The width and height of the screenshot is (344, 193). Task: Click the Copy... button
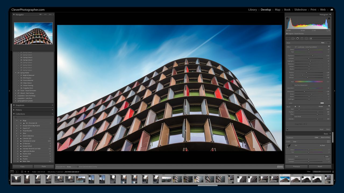pos(23,166)
